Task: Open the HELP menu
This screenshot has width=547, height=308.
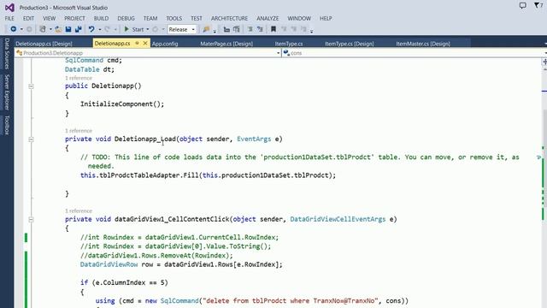Action: (326, 18)
